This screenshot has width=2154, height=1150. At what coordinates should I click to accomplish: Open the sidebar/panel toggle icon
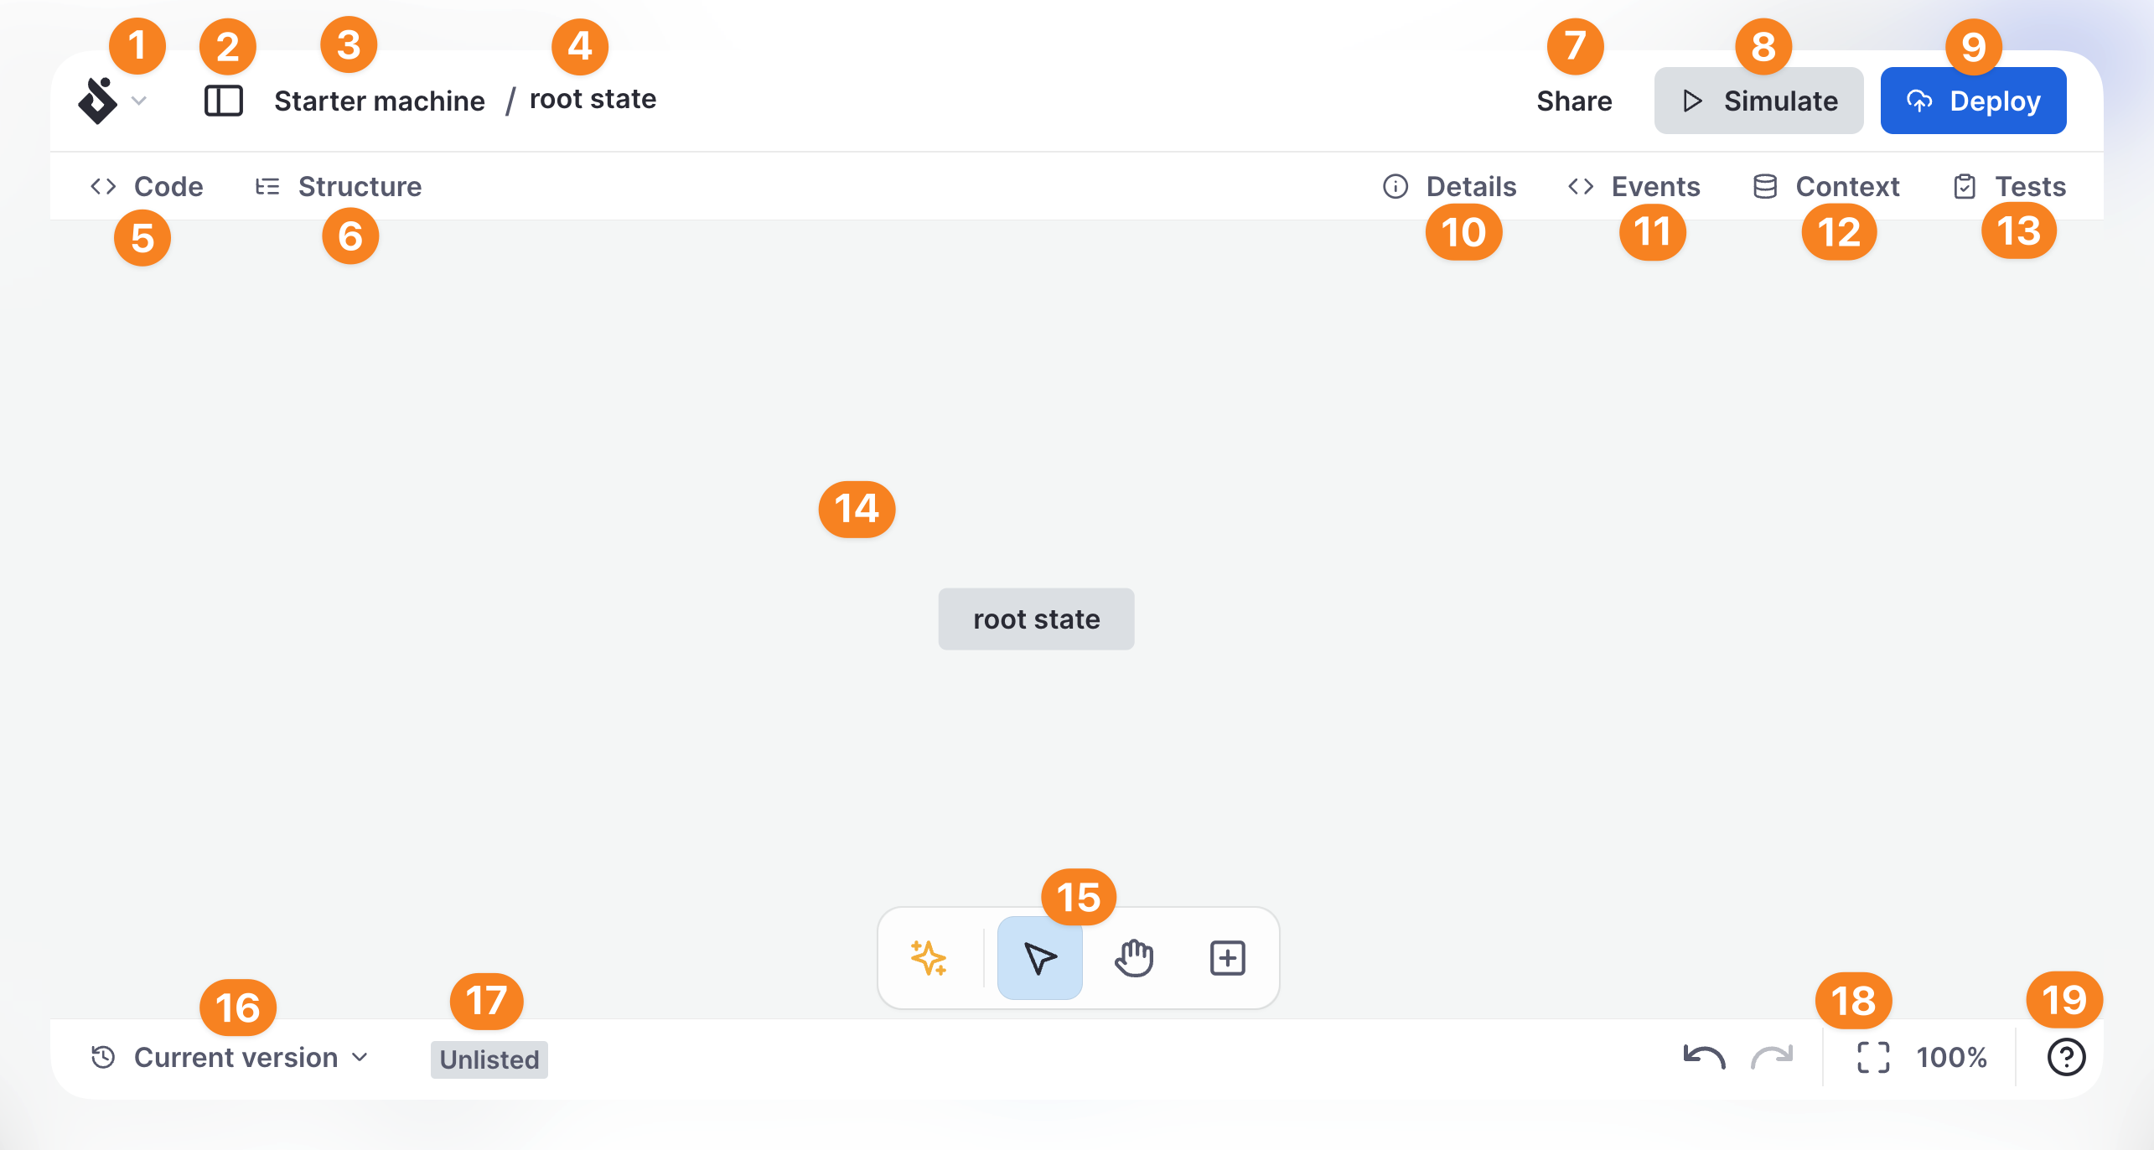click(x=222, y=100)
